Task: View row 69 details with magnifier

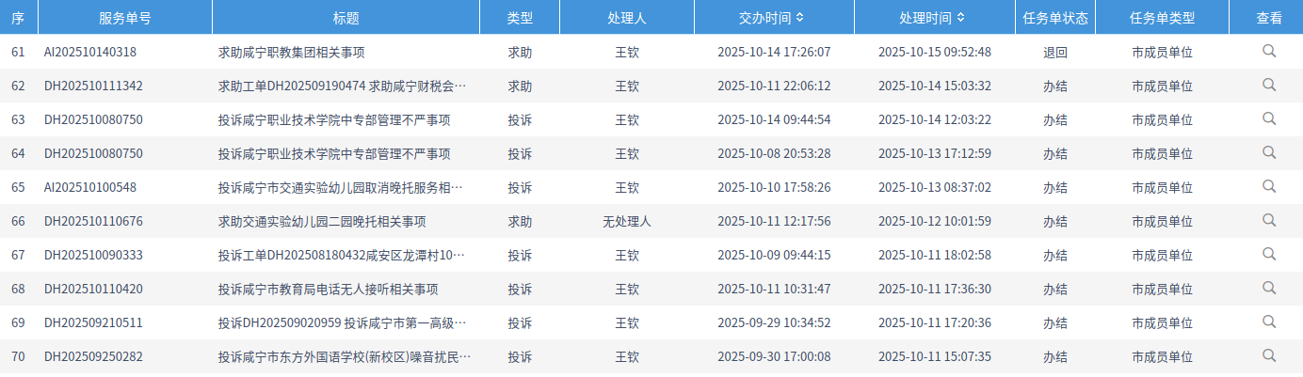Action: click(x=1269, y=322)
